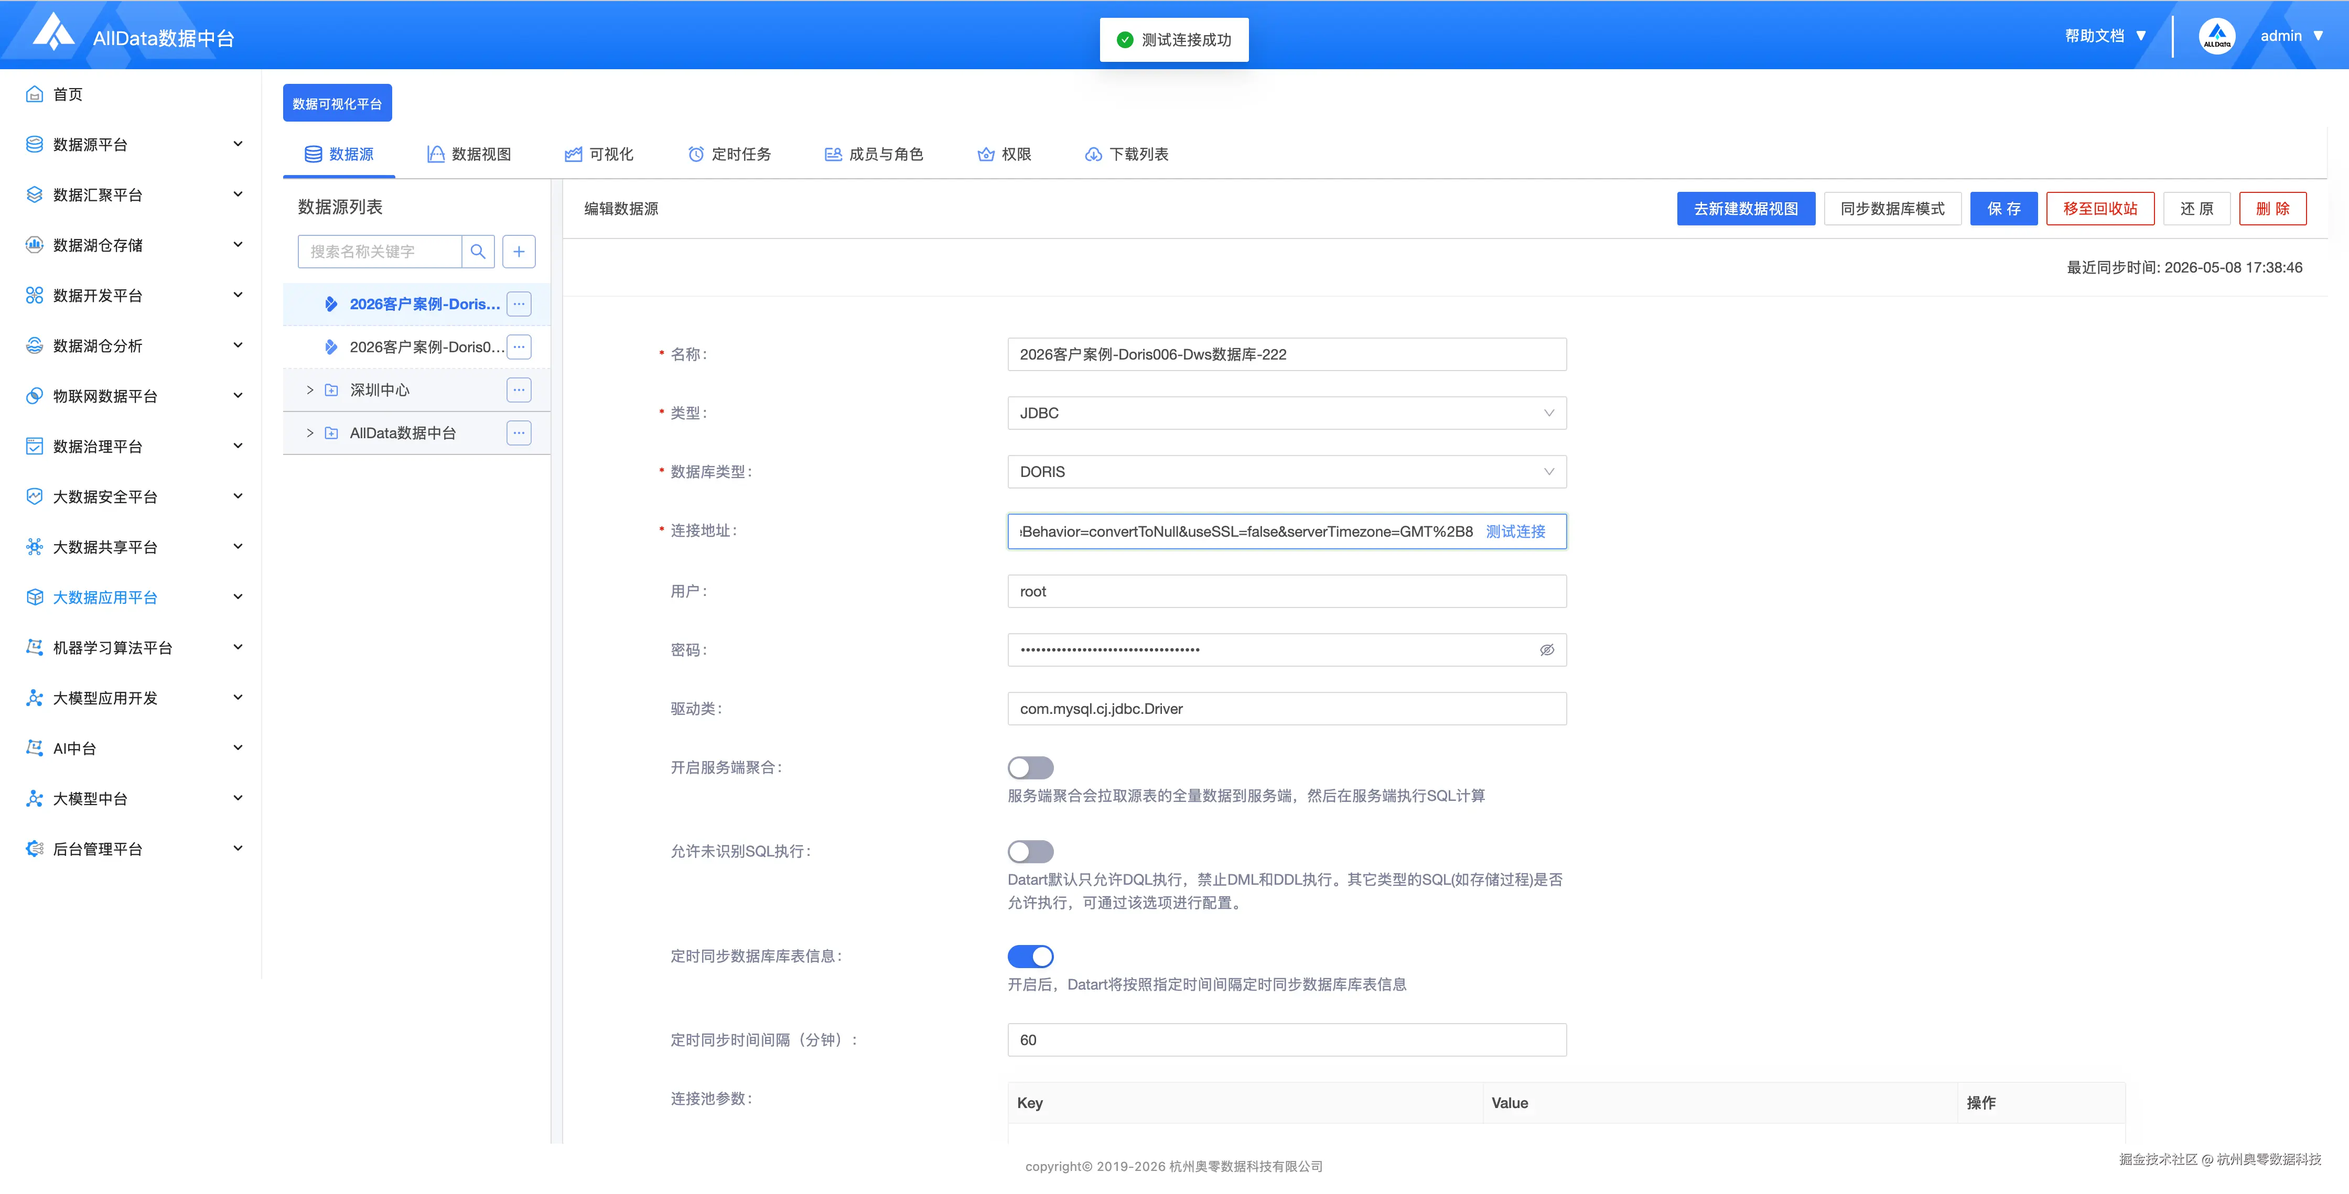Click the 物联网数据平台 sidebar icon
2349x1194 pixels.
[x=35, y=396]
